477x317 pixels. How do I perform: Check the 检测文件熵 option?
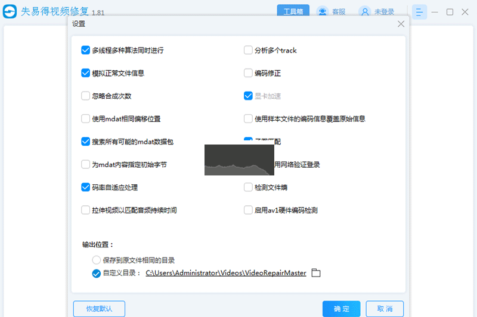click(x=248, y=187)
